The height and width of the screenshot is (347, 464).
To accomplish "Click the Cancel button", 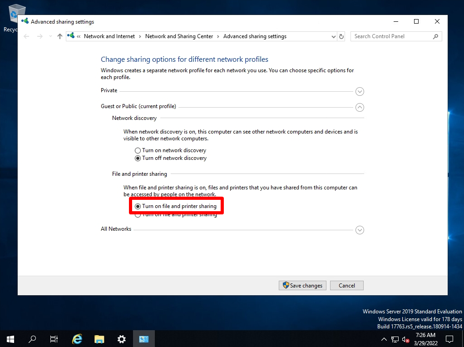I will (346, 285).
